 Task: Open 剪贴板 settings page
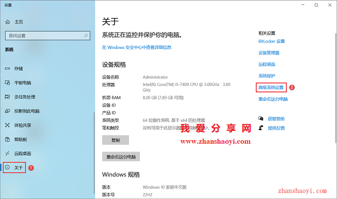tap(21, 139)
